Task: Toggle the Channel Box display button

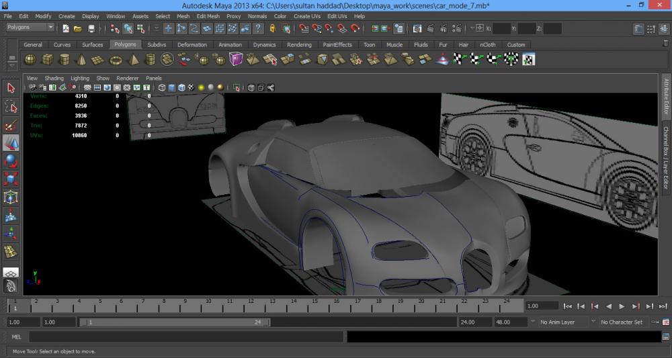Action: (x=663, y=29)
